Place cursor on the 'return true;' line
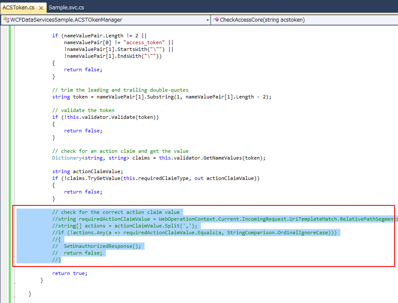 [70, 273]
